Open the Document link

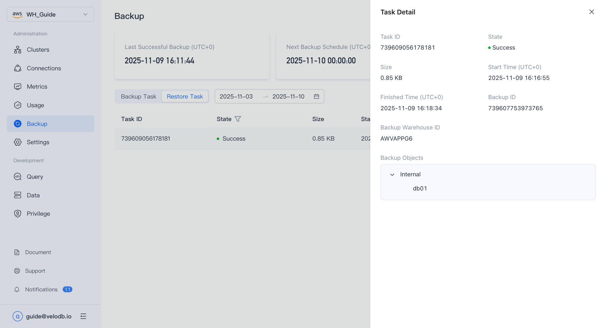(38, 252)
